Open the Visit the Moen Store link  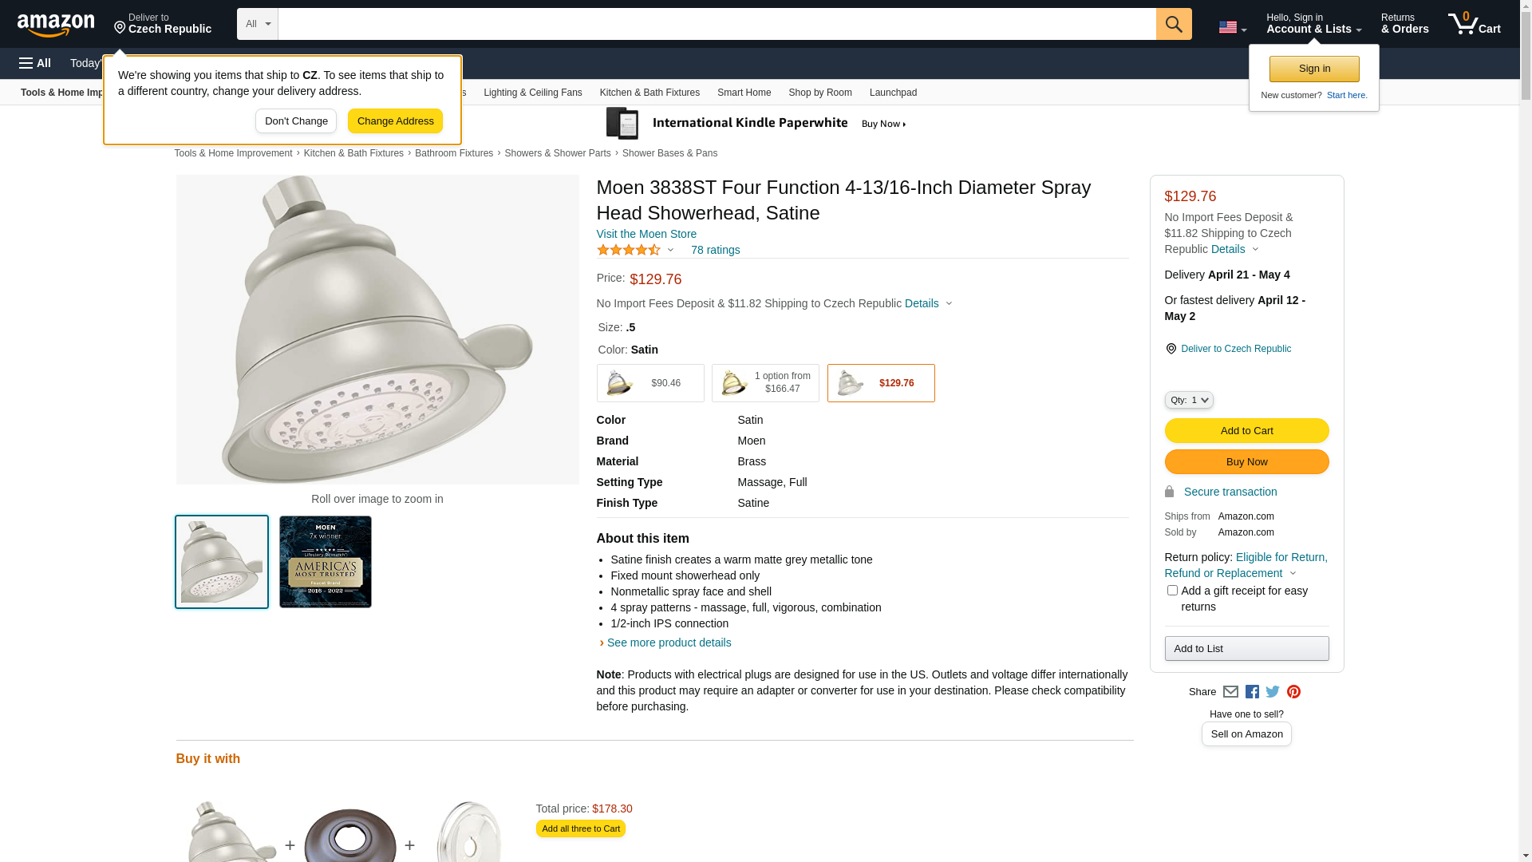646,234
